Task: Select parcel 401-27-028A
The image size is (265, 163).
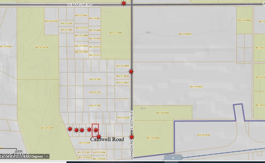Action: coord(115,33)
